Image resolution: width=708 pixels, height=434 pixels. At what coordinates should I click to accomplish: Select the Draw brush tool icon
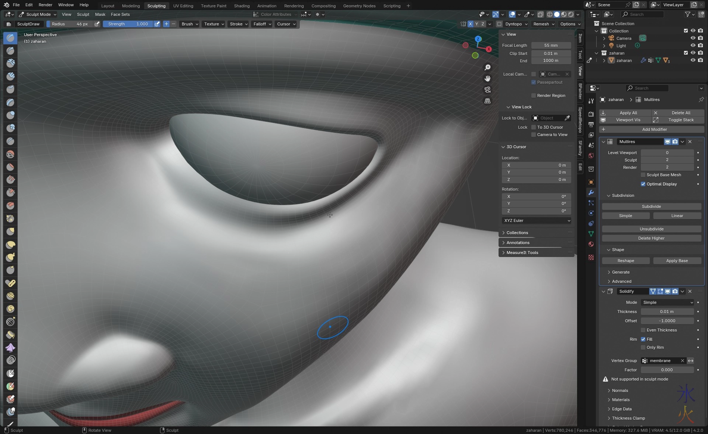[10, 38]
